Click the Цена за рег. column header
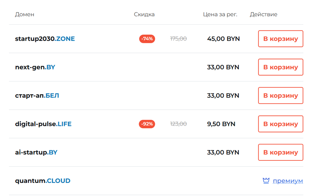 [x=220, y=14]
